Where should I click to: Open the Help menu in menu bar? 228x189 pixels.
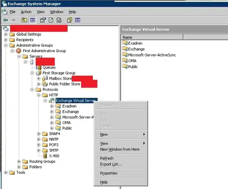tap(72, 12)
